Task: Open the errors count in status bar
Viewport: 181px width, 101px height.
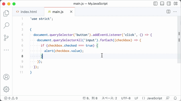Action: (7, 98)
